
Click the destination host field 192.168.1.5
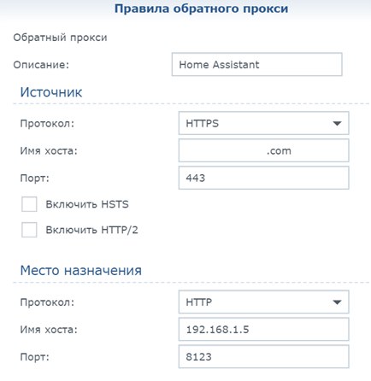(263, 330)
